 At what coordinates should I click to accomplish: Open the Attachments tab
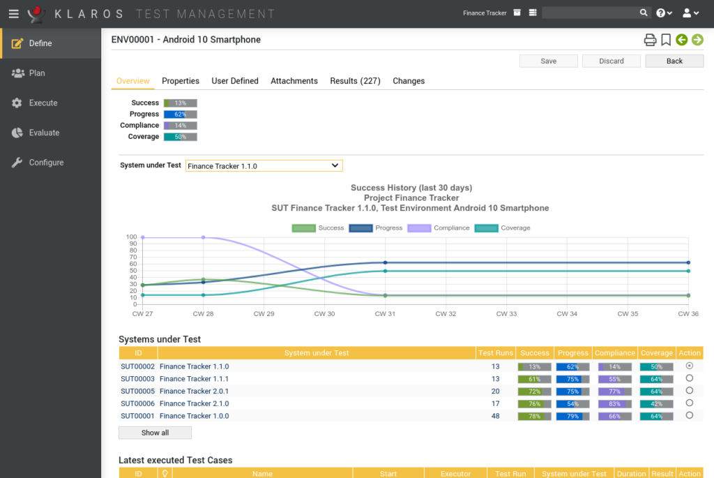tap(294, 81)
